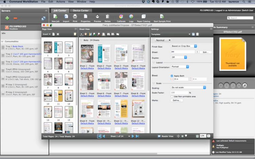
Task: Toggle the Apply Both bleed checkbox
Action: (x=171, y=76)
